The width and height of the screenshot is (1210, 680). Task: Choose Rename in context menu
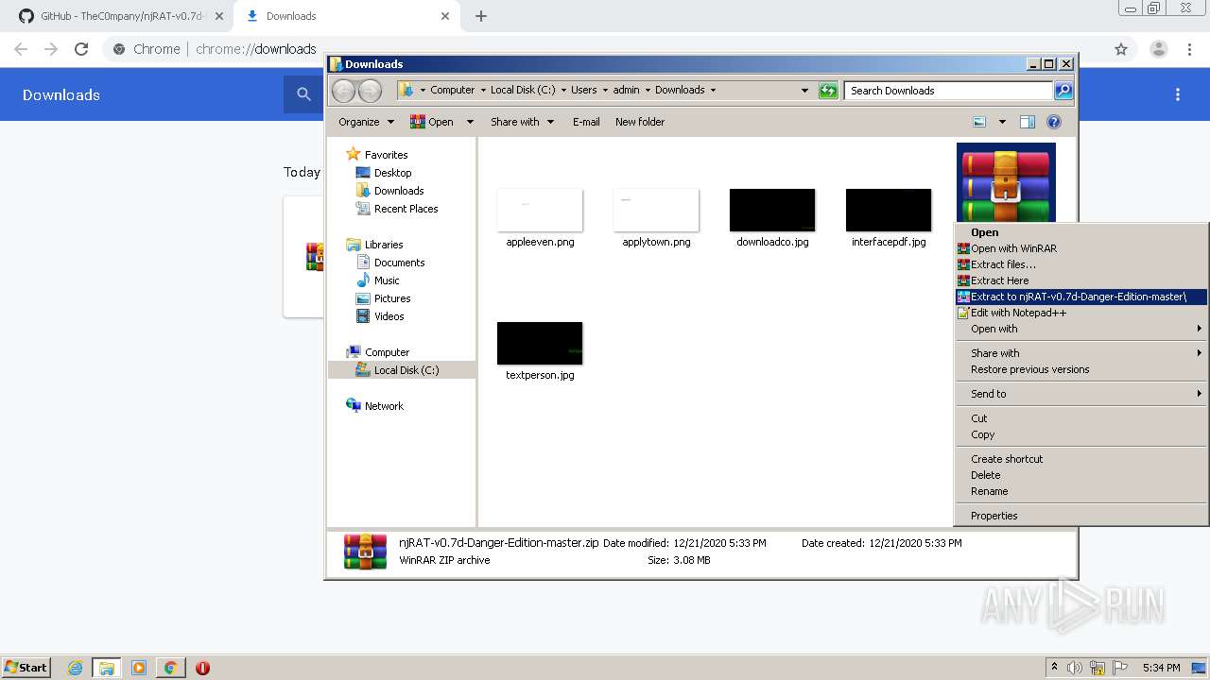tap(1081, 491)
